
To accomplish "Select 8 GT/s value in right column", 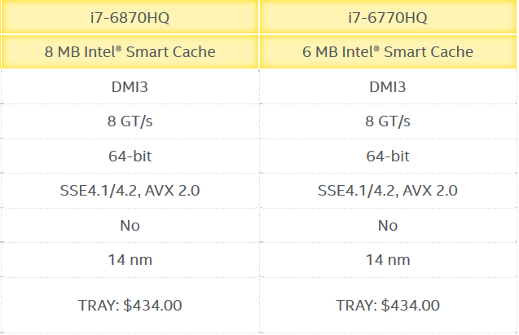I will [x=388, y=121].
